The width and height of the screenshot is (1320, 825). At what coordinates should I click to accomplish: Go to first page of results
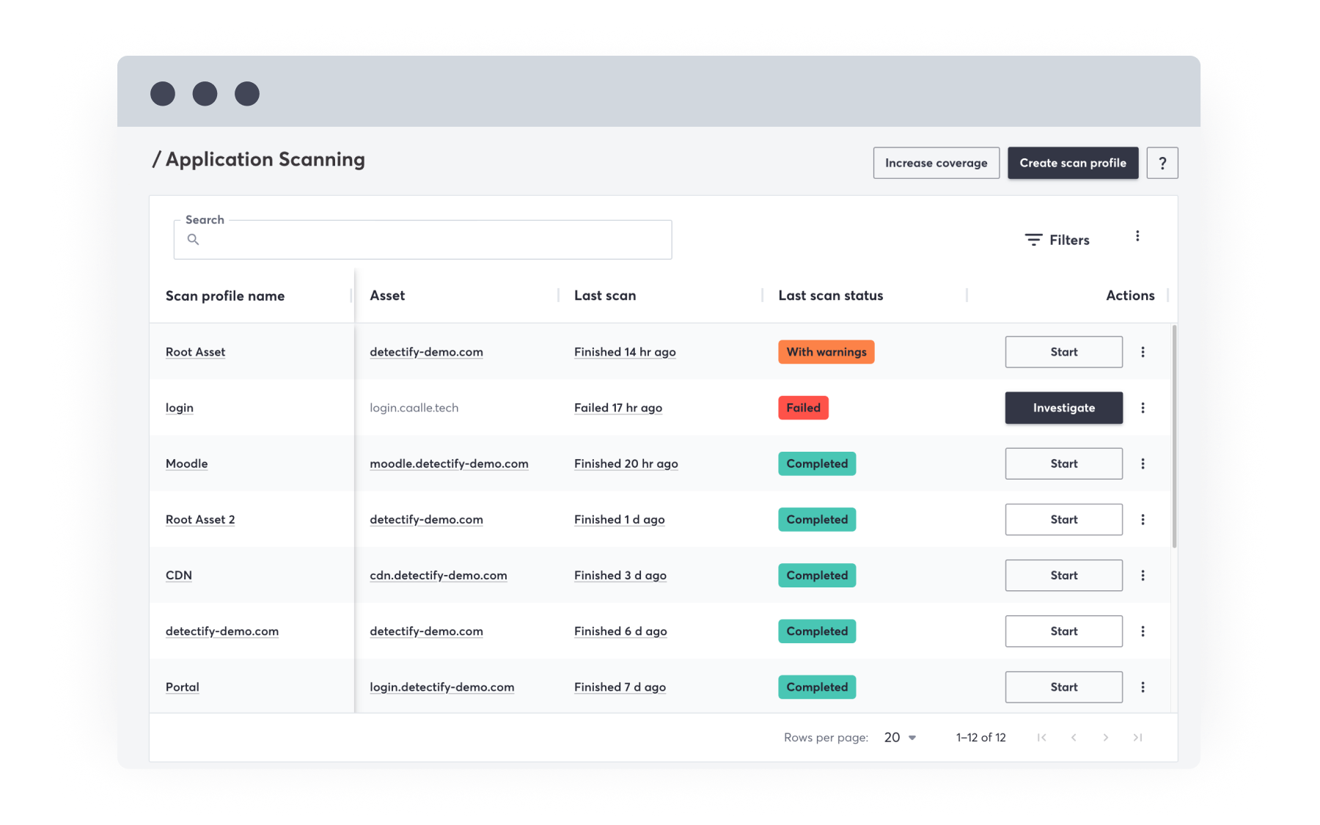[x=1041, y=738]
